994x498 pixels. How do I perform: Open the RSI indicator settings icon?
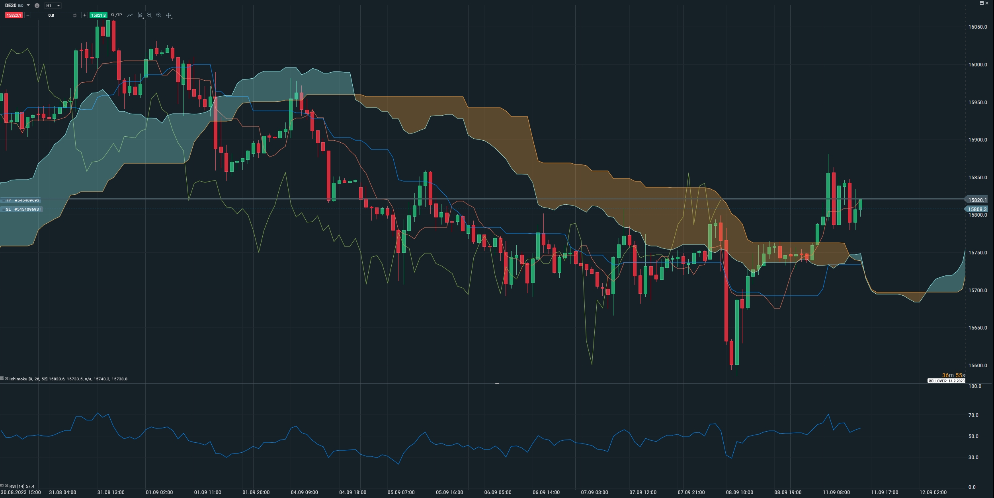[2, 486]
